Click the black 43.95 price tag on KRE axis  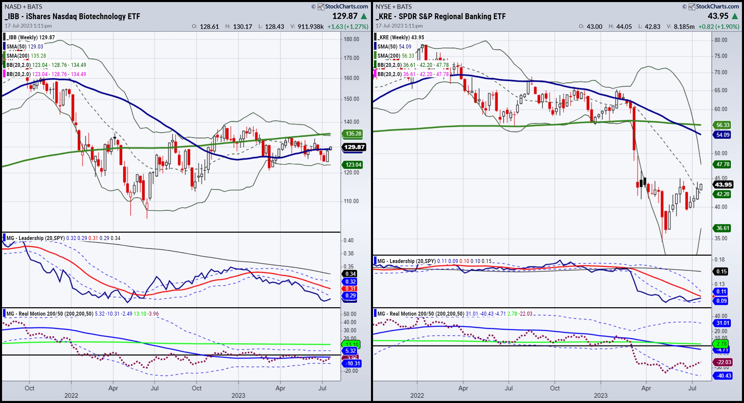point(723,184)
